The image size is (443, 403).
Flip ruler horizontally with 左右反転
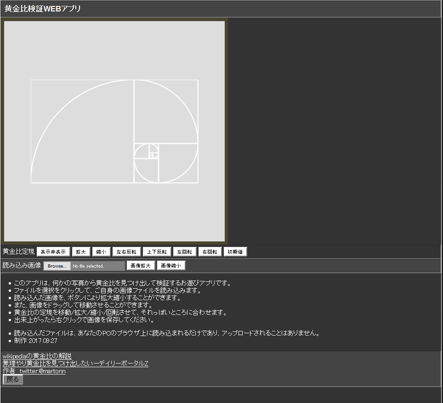coord(126,252)
